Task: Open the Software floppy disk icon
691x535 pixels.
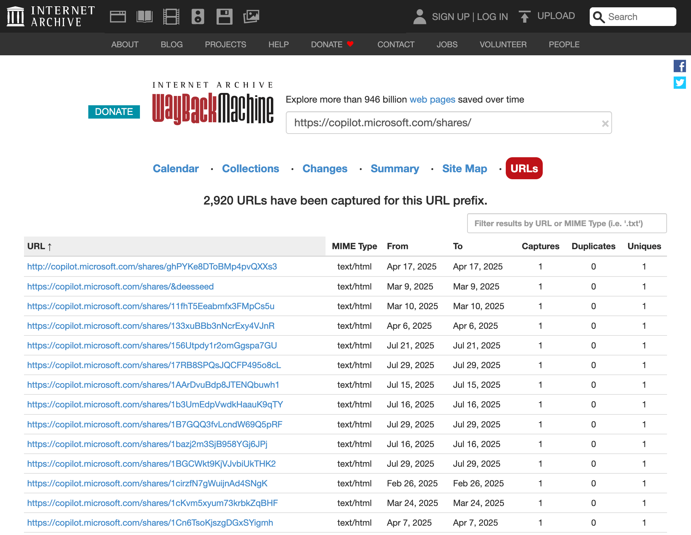Action: click(x=225, y=16)
